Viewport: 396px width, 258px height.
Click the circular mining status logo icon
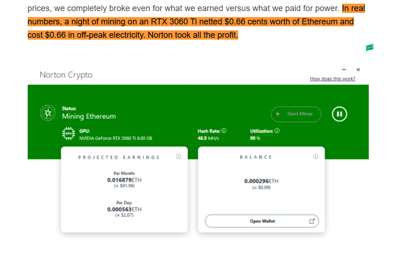point(47,113)
